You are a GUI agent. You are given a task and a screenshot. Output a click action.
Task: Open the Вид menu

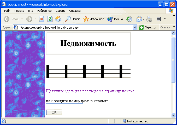31,11
